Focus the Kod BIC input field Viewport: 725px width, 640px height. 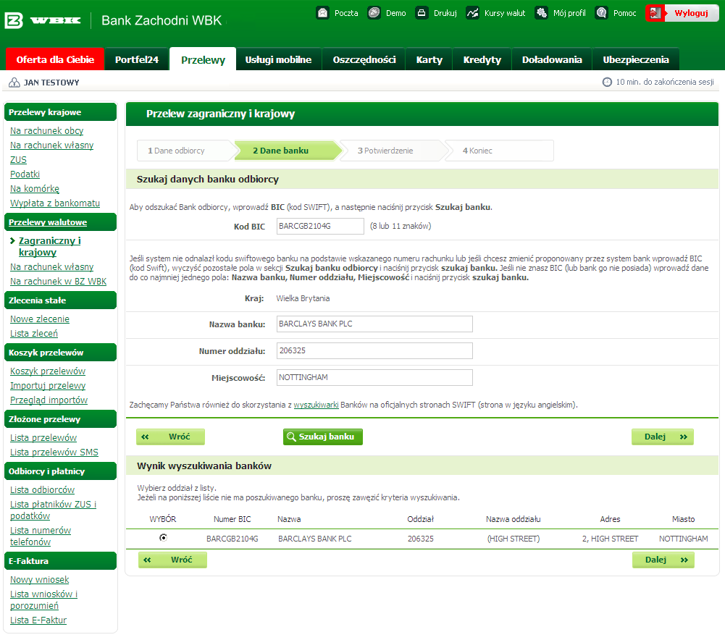(x=320, y=226)
